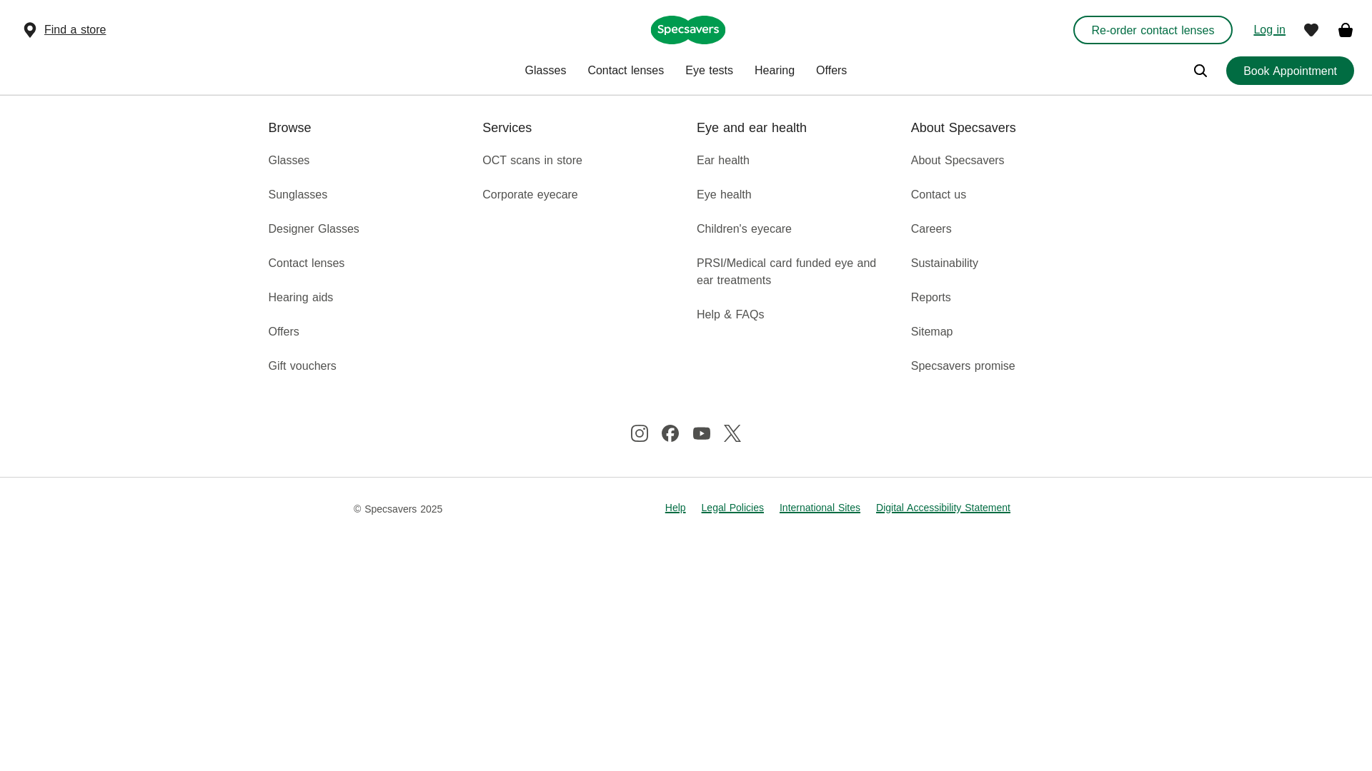
Task: Open Help & FAQs link
Action: 730,315
